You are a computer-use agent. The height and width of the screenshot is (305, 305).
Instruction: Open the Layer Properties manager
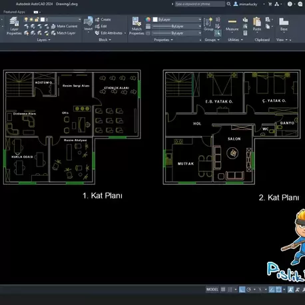click(x=14, y=26)
